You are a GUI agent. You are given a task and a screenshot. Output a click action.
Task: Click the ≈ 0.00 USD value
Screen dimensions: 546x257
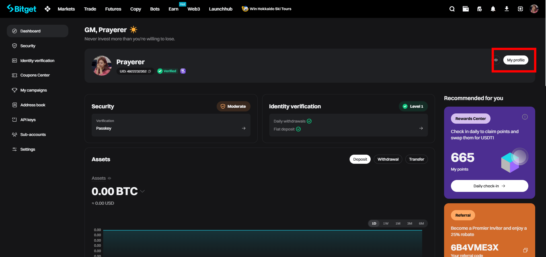[x=103, y=203]
